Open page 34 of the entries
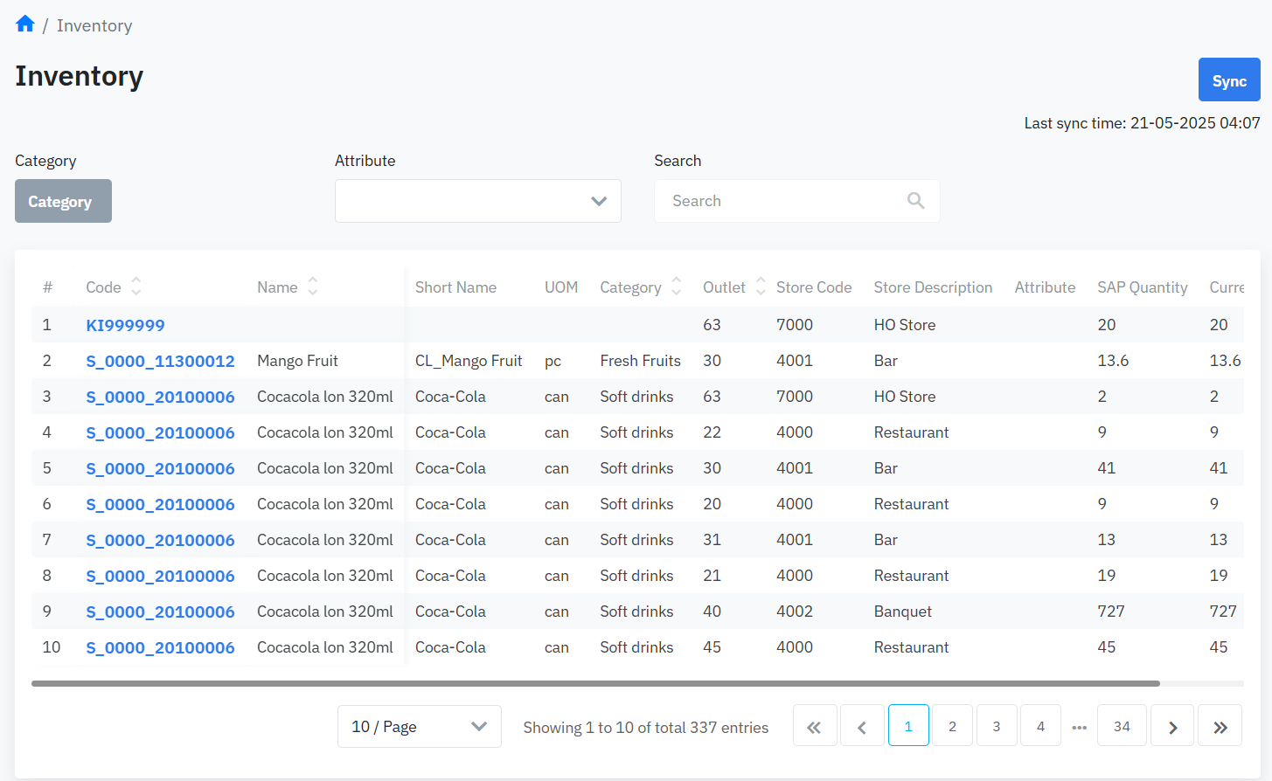Screen dimensions: 1272x781 point(1122,727)
